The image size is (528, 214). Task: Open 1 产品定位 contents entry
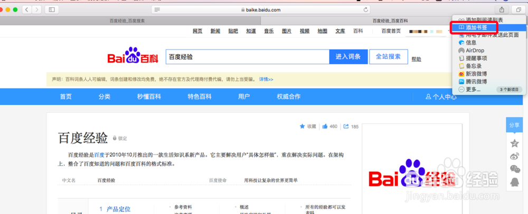coord(115,209)
